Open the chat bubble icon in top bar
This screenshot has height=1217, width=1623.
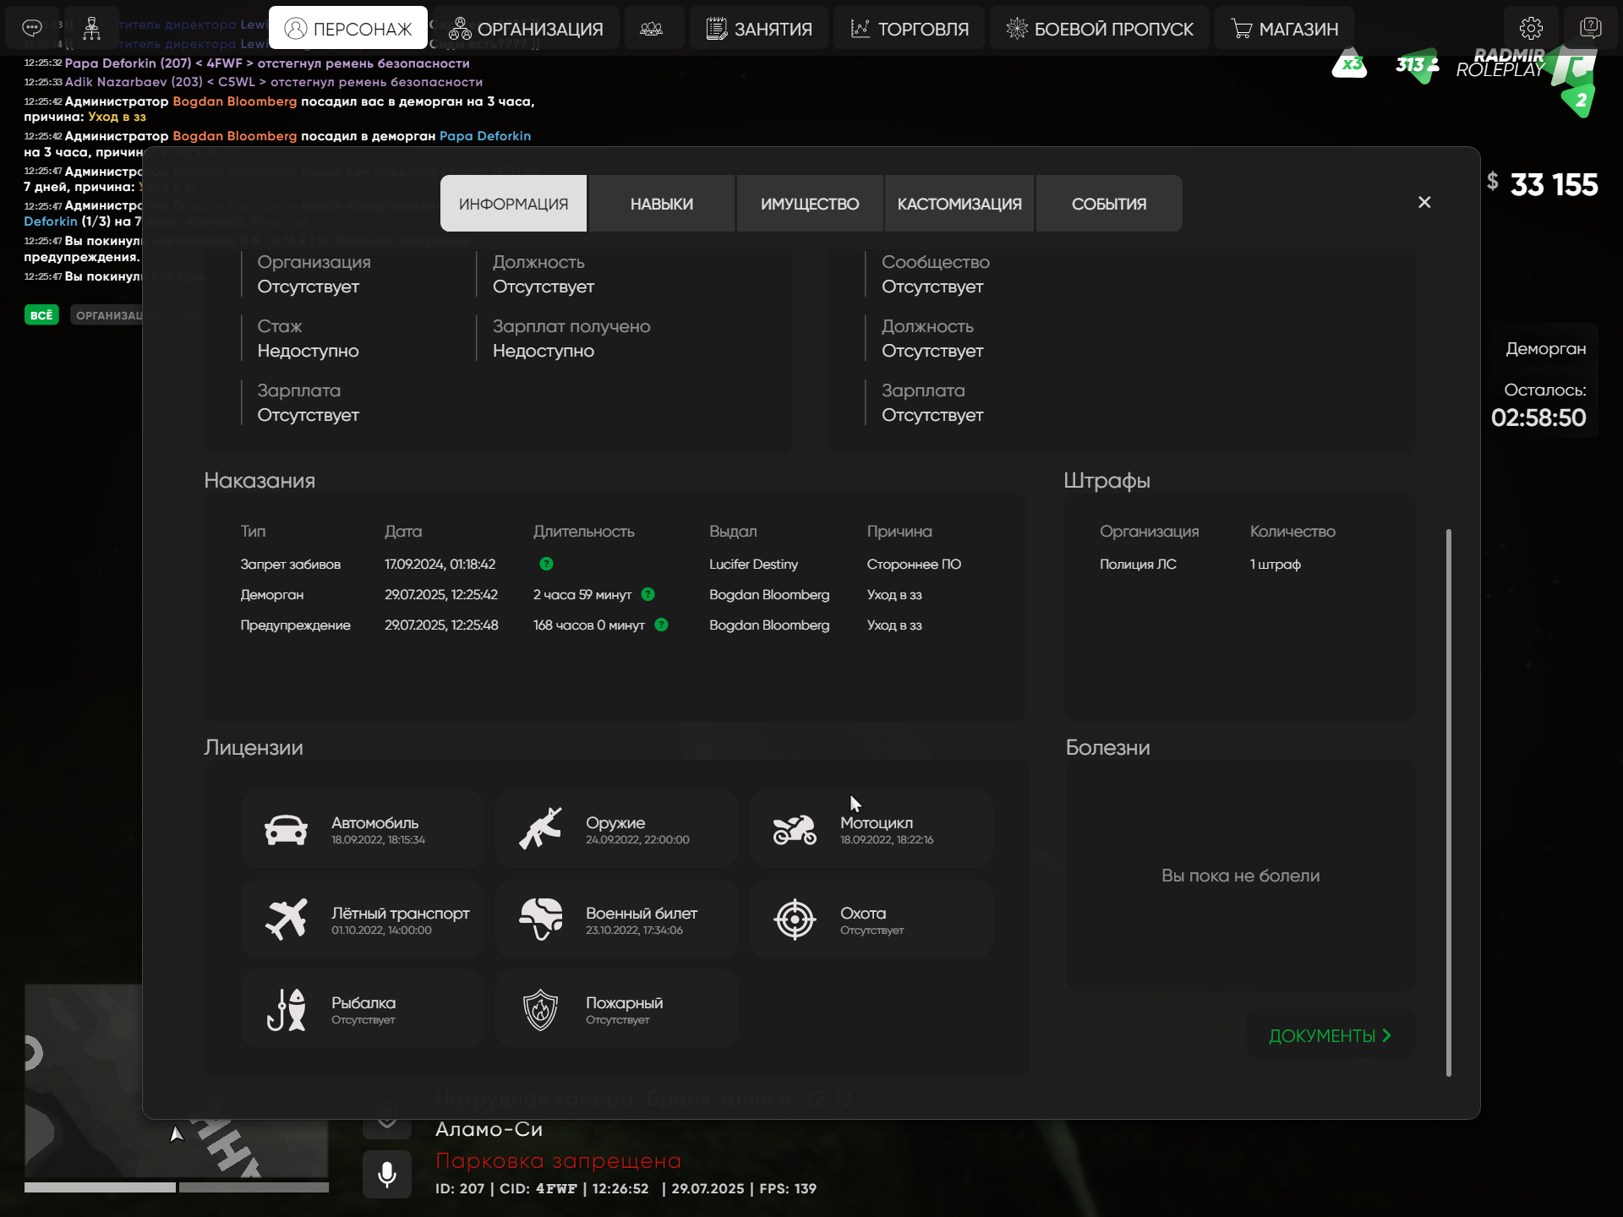click(x=32, y=28)
